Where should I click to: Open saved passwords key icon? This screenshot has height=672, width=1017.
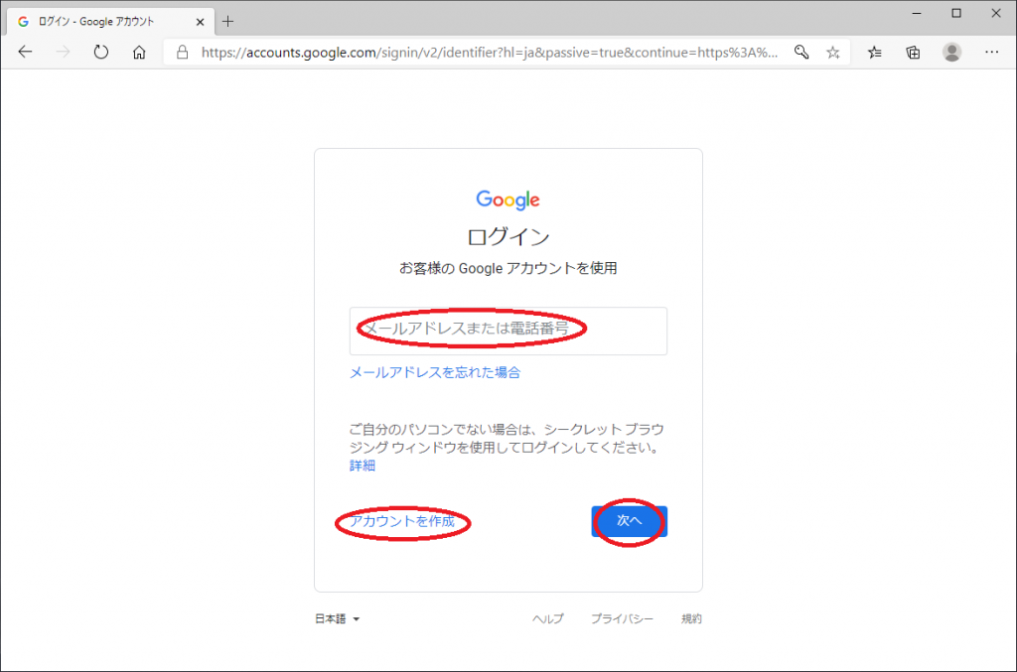pyautogui.click(x=800, y=53)
